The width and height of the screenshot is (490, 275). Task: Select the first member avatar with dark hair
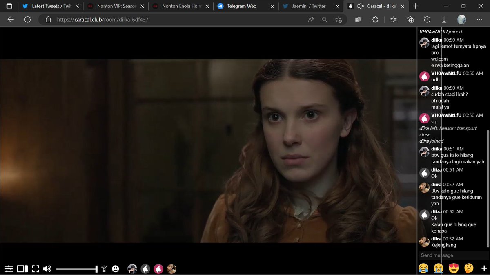pyautogui.click(x=132, y=268)
